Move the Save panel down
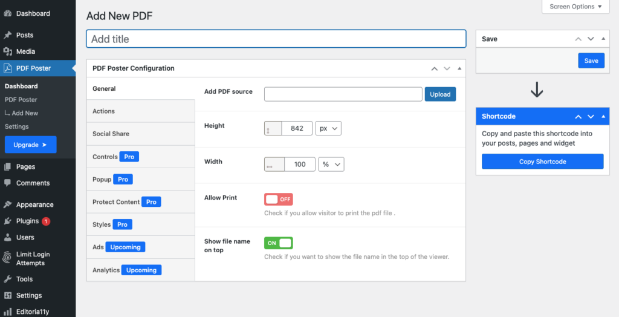The width and height of the screenshot is (619, 317). click(x=591, y=39)
